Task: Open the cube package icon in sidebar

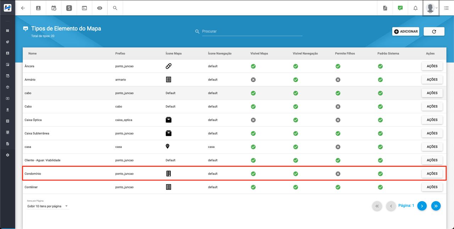Action: point(7,87)
